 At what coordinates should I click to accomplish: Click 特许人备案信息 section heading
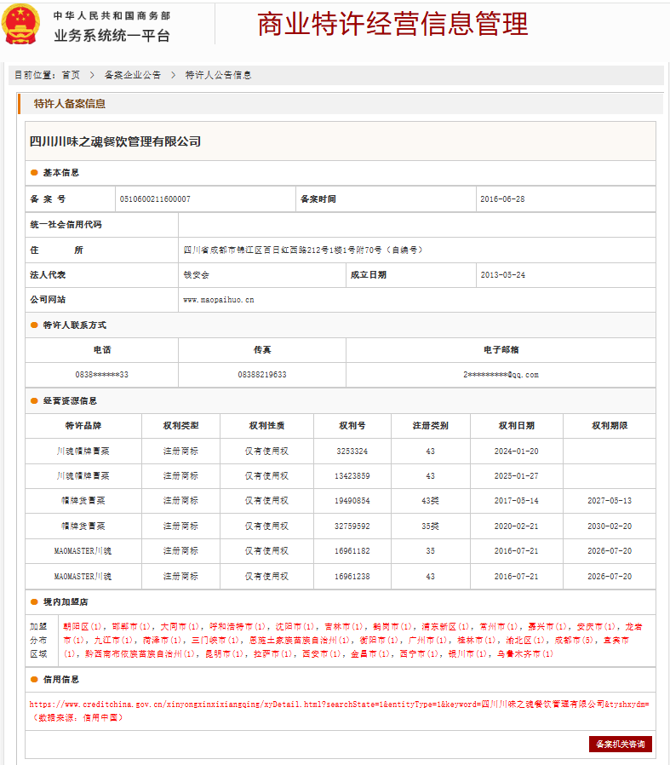click(x=70, y=104)
